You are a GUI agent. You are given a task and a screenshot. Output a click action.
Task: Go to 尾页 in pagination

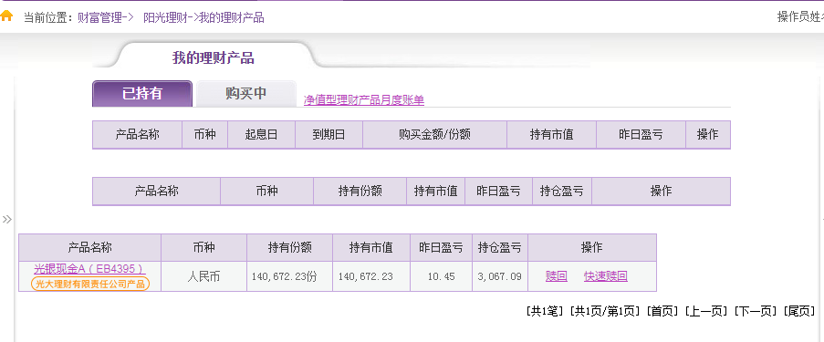tap(799, 311)
